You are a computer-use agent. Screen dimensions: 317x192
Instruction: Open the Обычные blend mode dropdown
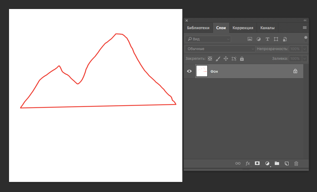[220, 49]
